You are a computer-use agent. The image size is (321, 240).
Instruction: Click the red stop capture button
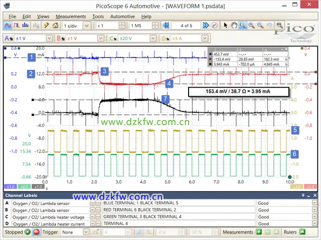point(35,232)
